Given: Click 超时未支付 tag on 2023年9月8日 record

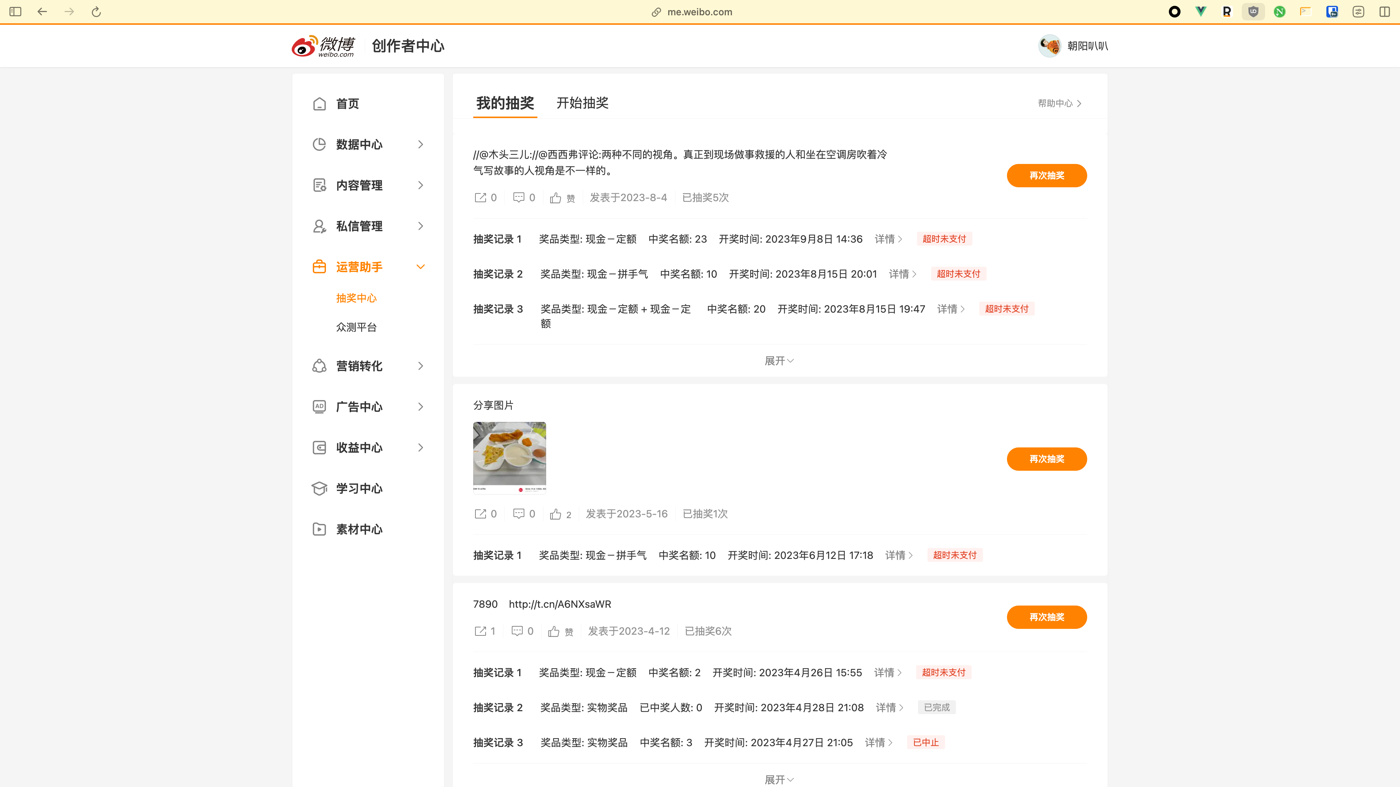Looking at the screenshot, I should click(944, 239).
